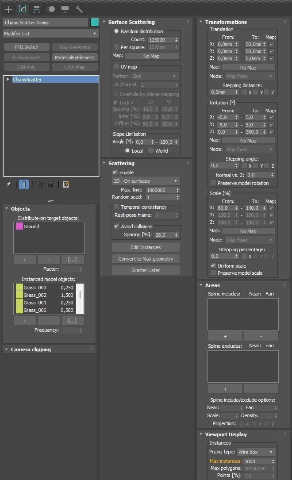Click the Translation No Map button

(x=248, y=68)
